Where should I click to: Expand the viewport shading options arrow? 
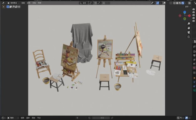pyautogui.click(x=186, y=3)
